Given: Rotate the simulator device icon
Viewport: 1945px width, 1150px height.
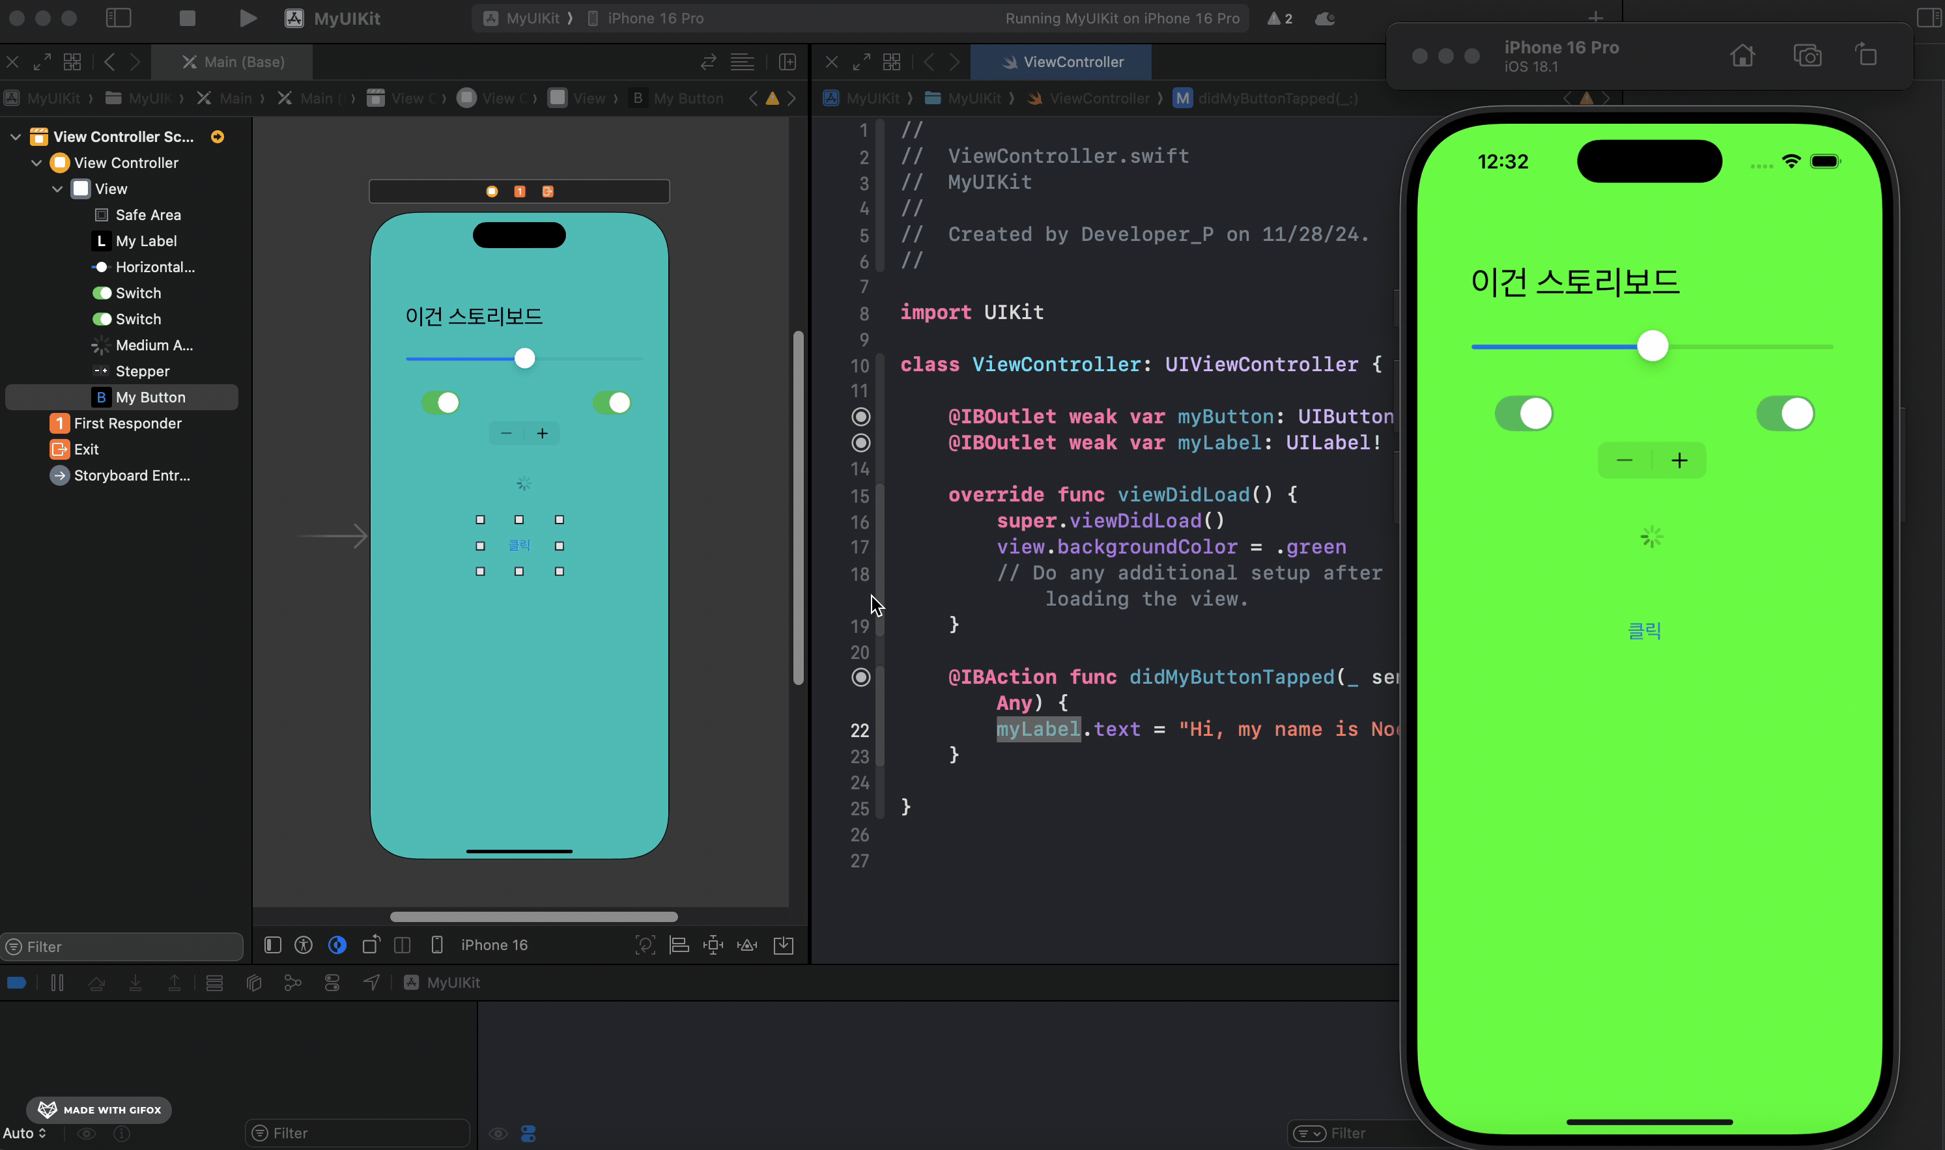Looking at the screenshot, I should [x=1867, y=56].
